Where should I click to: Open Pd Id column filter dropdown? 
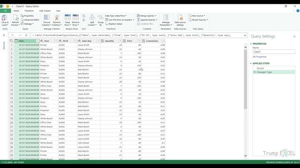click(x=75, y=41)
